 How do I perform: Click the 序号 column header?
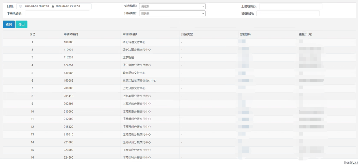(x=32, y=34)
